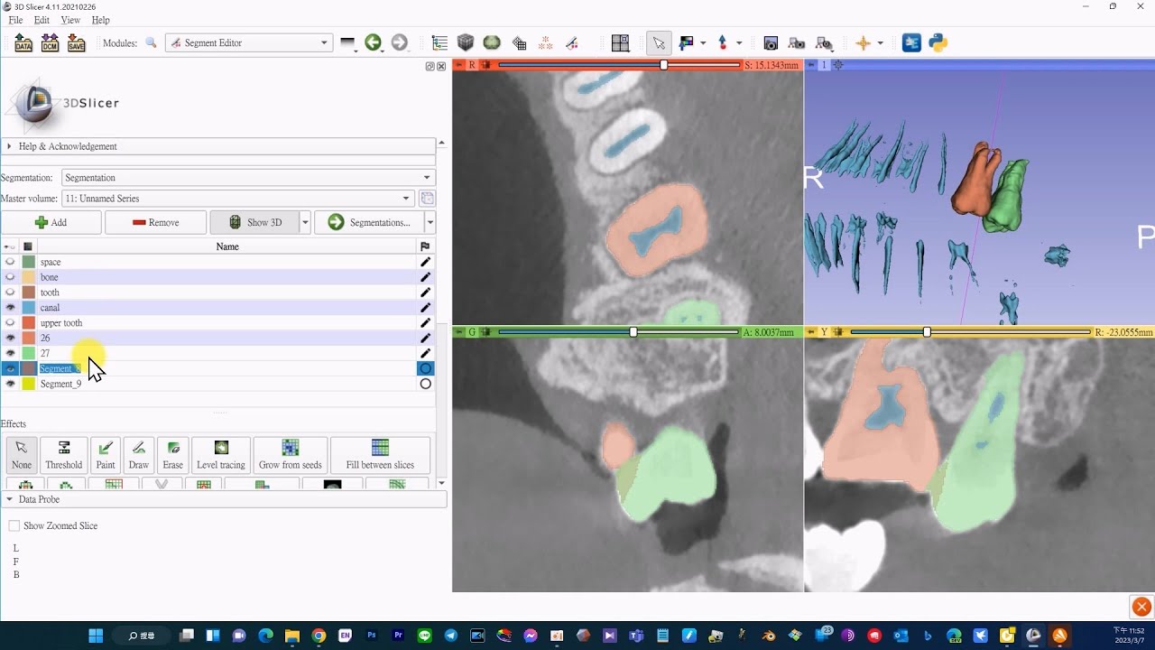The image size is (1155, 650).
Task: Open Windows Start menu on taskbar
Action: click(96, 636)
